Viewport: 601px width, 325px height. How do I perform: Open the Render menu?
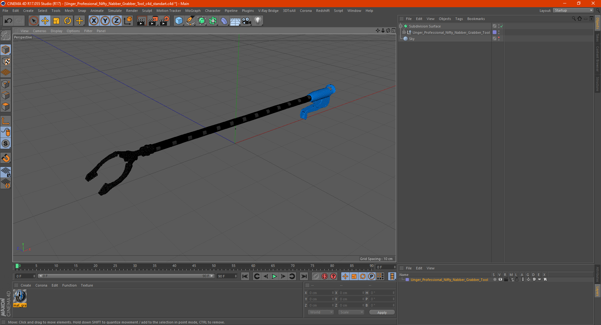pyautogui.click(x=132, y=11)
